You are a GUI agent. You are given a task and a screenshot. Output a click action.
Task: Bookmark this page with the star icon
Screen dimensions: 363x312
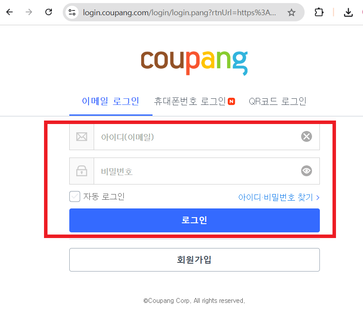291,12
